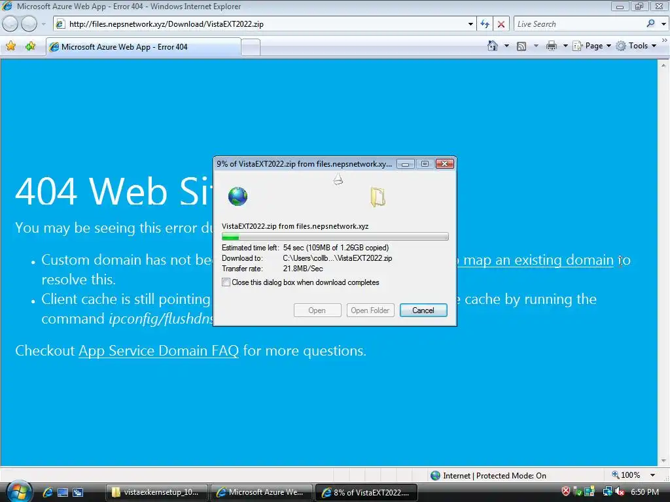The width and height of the screenshot is (670, 502).
Task: Open the App Service Domain FAQ link
Action: (158, 350)
